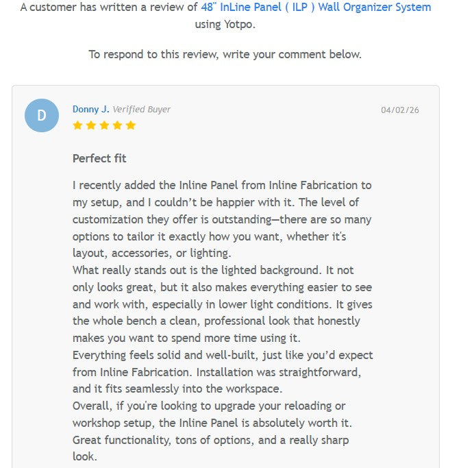The width and height of the screenshot is (450, 468).
Task: Click the blue "D" reviewer avatar
Action: pos(42,115)
